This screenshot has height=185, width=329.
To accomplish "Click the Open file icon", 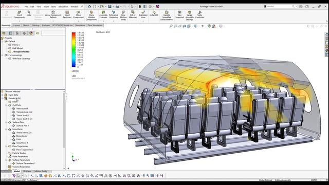I will click(102, 7).
